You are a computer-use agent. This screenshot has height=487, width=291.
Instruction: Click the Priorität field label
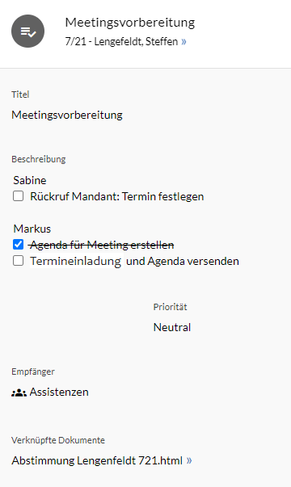click(170, 307)
